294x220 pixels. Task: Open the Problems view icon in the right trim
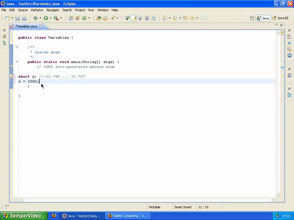[289, 37]
